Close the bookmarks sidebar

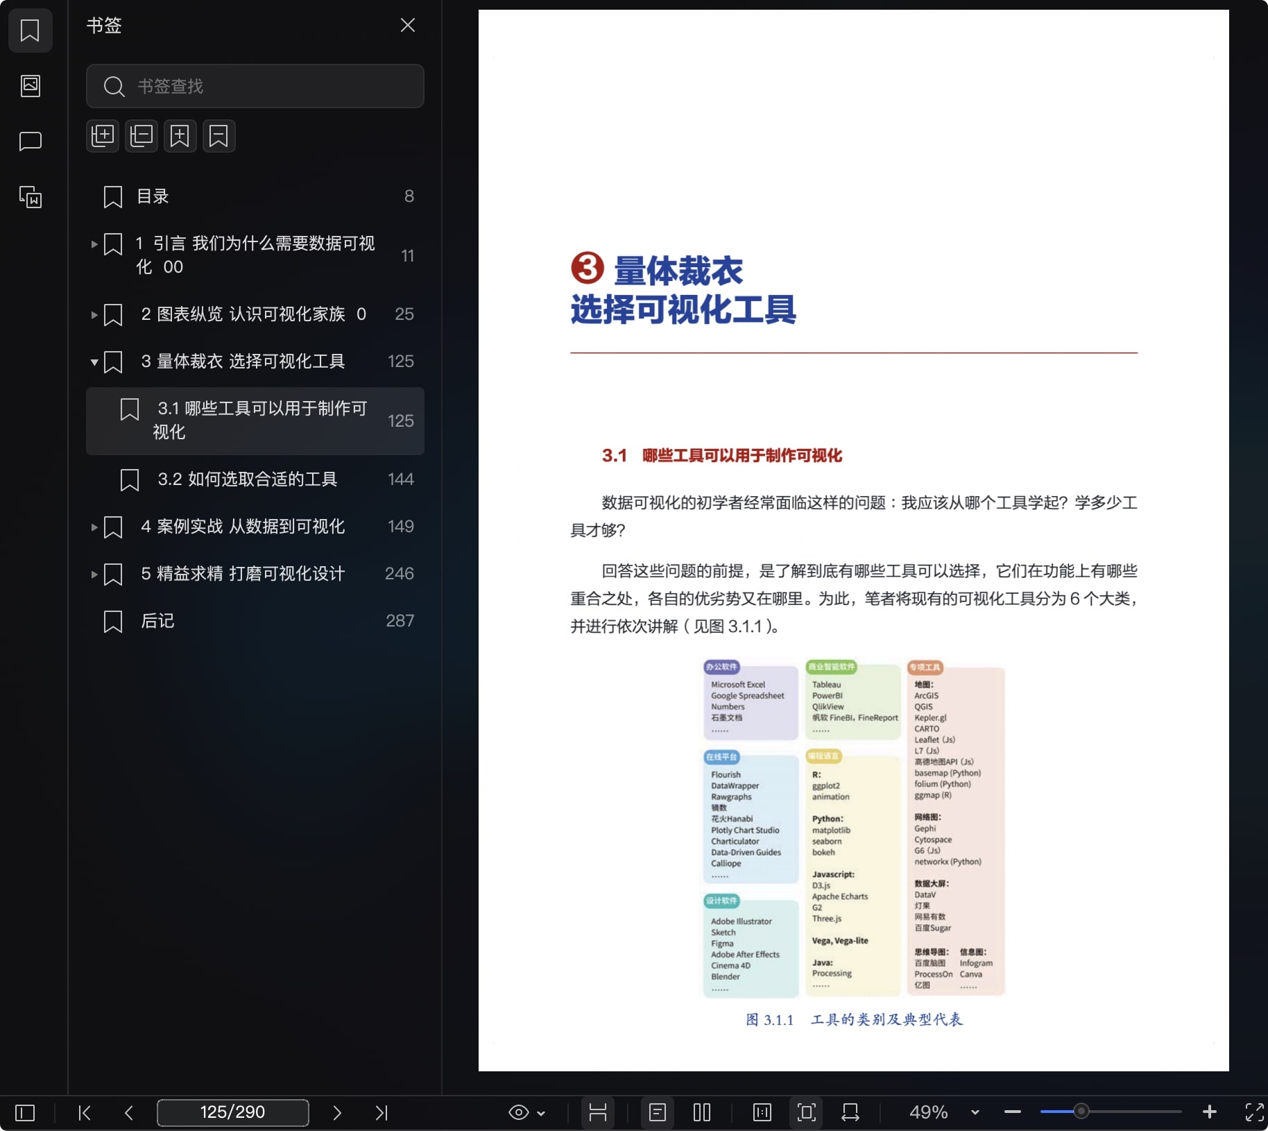click(x=408, y=26)
